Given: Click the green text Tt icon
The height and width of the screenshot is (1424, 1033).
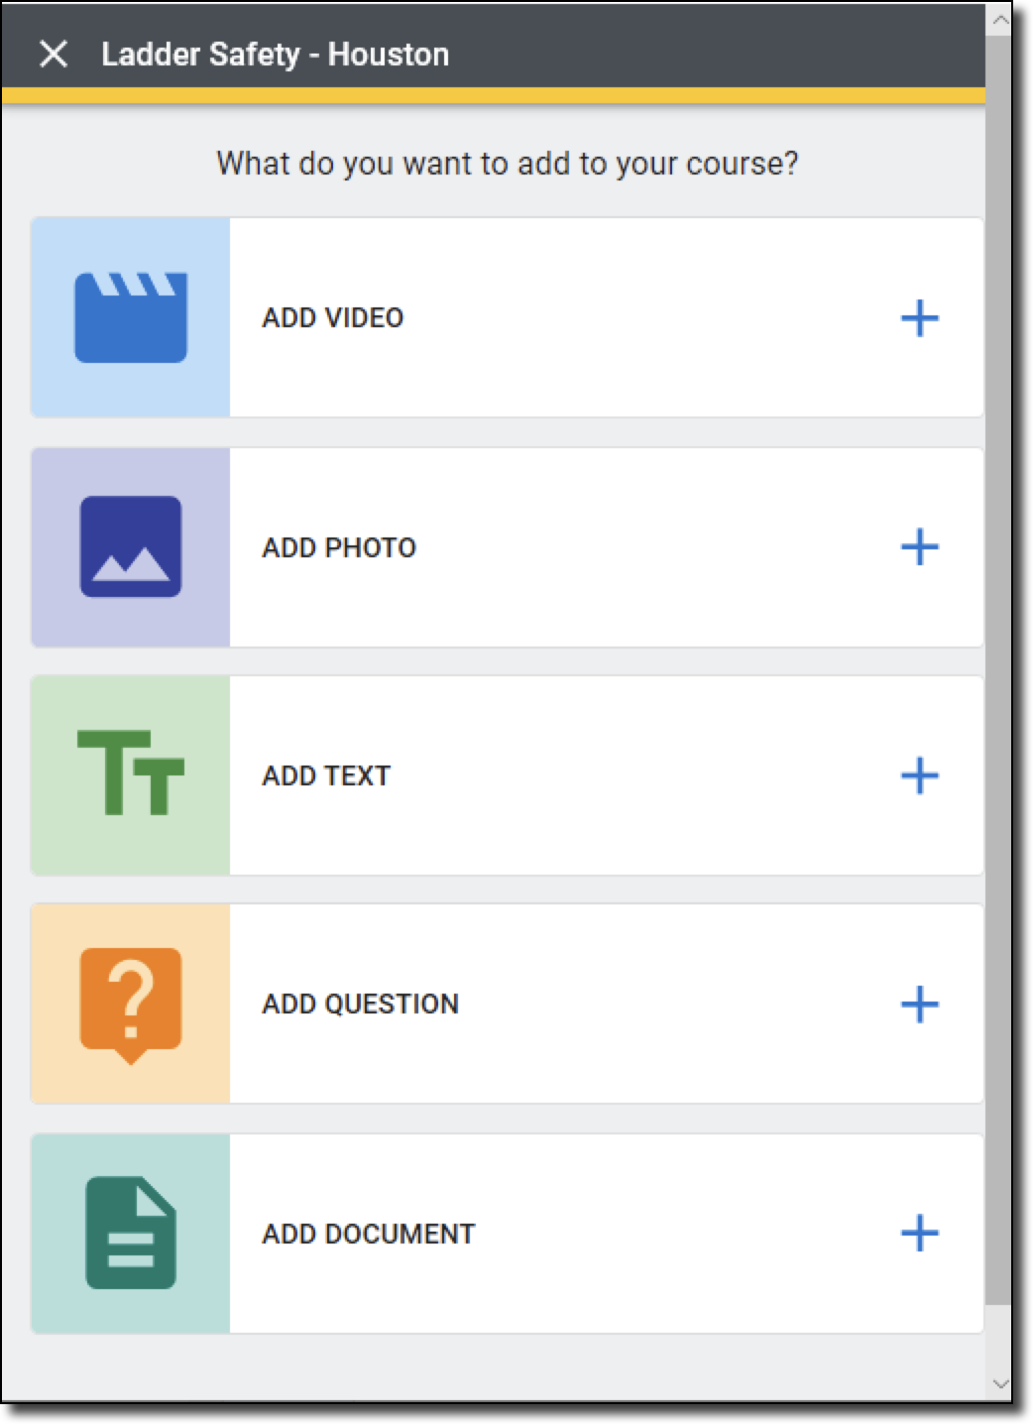Looking at the screenshot, I should pyautogui.click(x=131, y=773).
